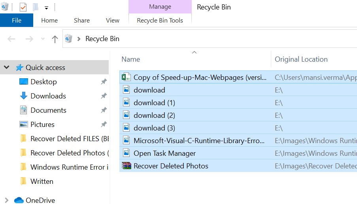Viewport: 357px width, 204px height.
Task: Click the Properties icon in quick access toolbar
Action: [23, 7]
